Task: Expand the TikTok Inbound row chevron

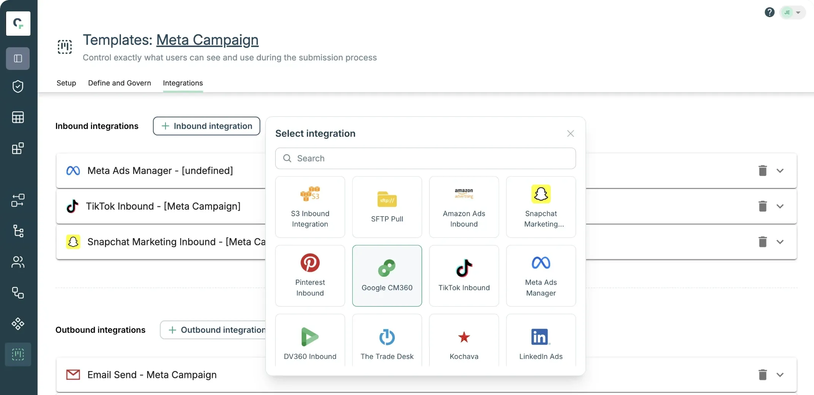Action: (x=780, y=206)
